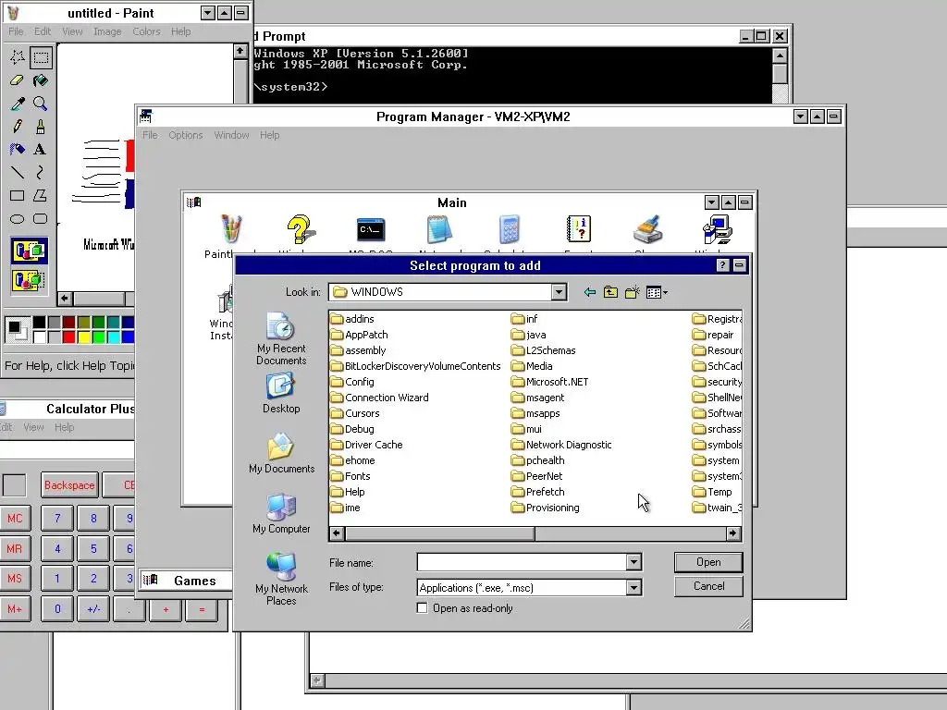Screen dimensions: 947x710
Task: Pick the Eraser tool in Paint
Action: (17, 80)
